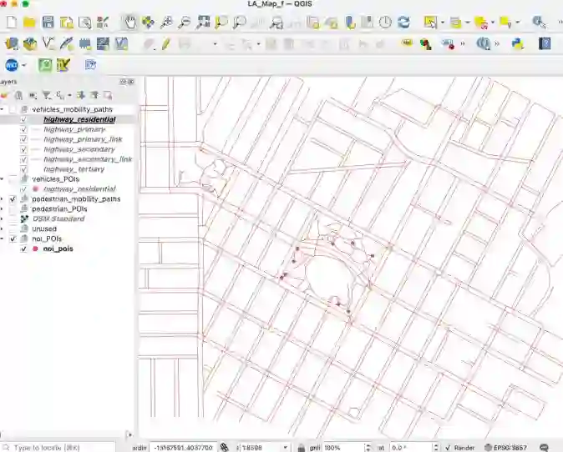Click the Save Project icon
The image size is (563, 452).
[48, 23]
